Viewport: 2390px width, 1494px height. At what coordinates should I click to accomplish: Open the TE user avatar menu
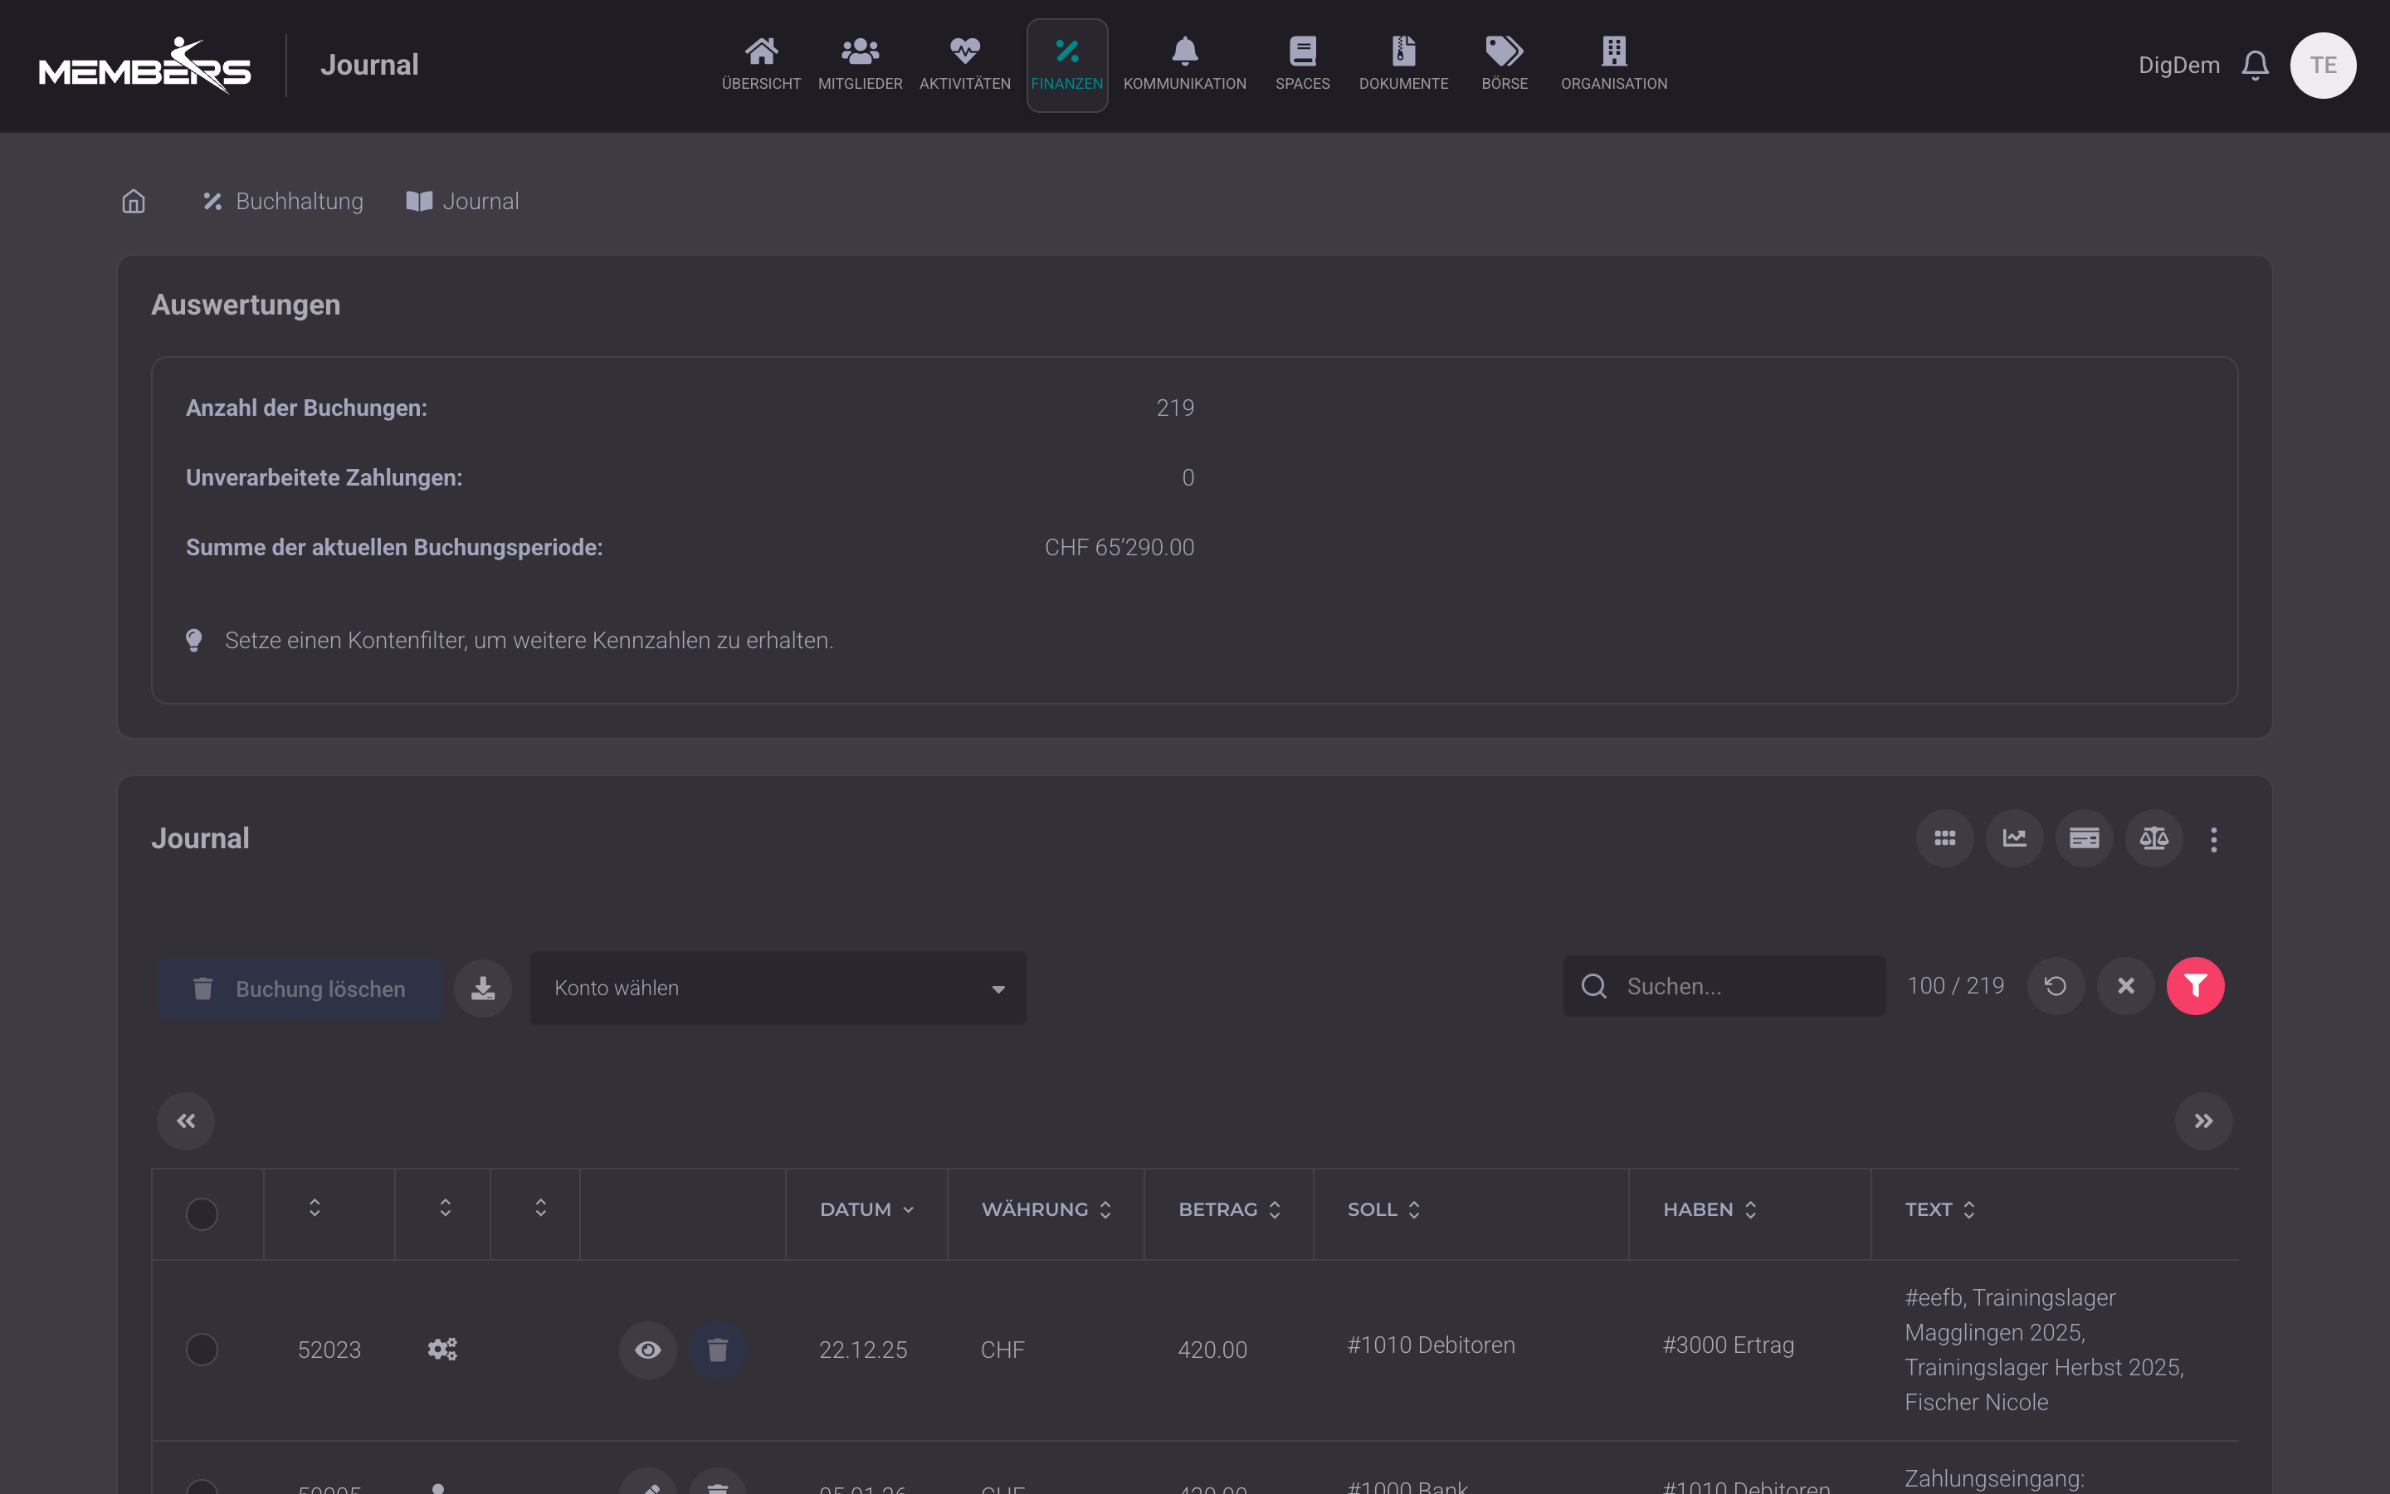[x=2323, y=66]
